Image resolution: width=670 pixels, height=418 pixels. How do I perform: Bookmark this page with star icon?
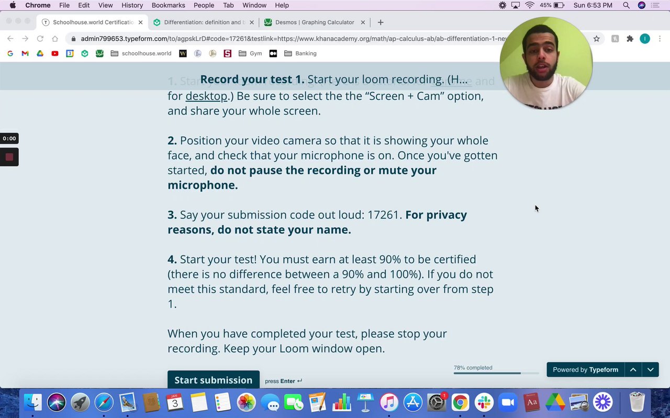[596, 39]
